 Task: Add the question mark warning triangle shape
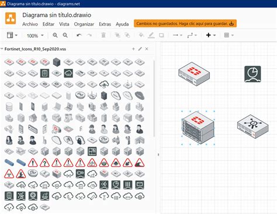coord(44,163)
